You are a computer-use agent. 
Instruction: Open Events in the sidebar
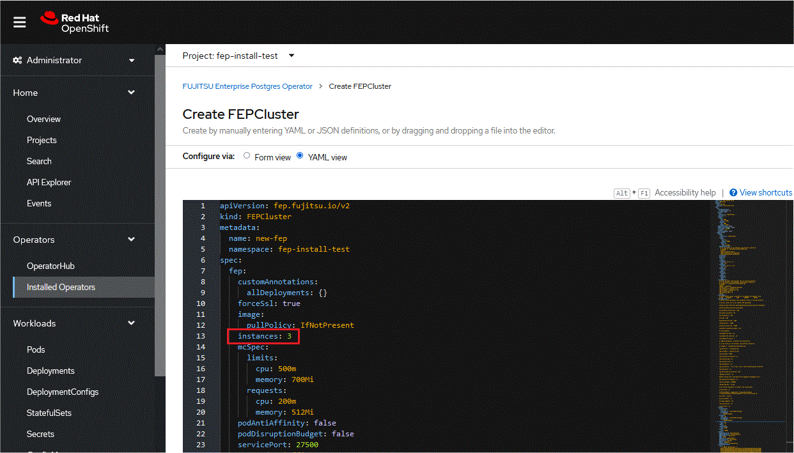[39, 203]
